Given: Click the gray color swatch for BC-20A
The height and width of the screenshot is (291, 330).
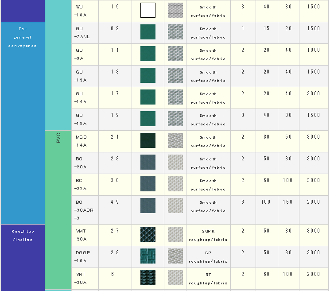Looking at the screenshot, I should (x=148, y=162).
